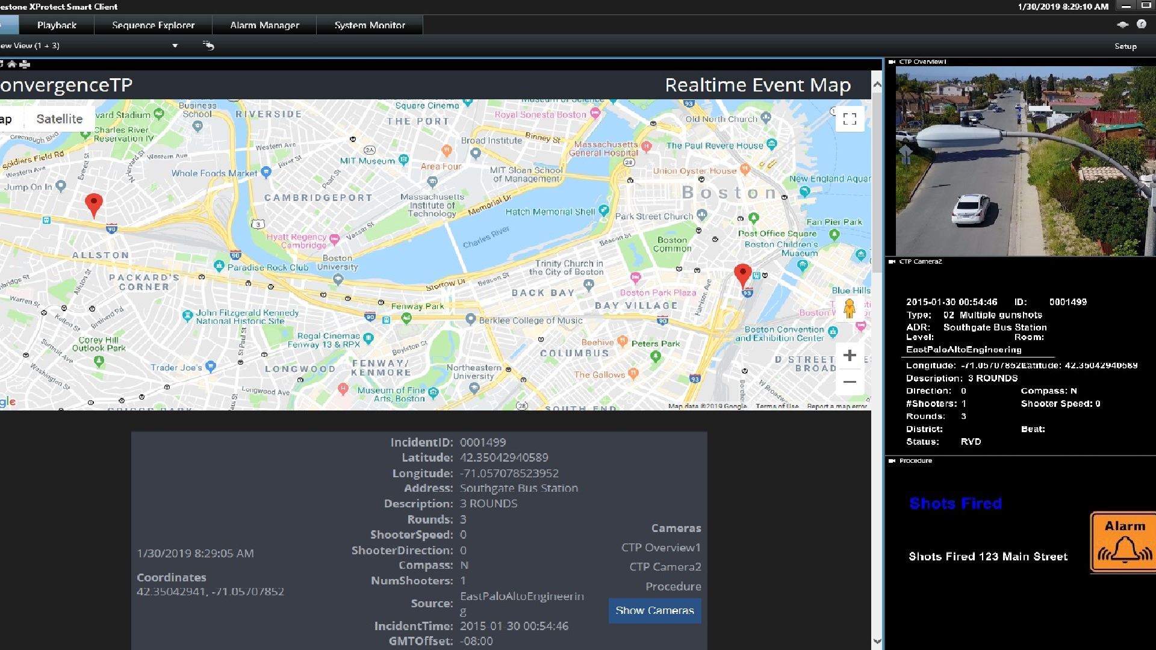The image size is (1156, 650).
Task: Zoom out on map with minus button
Action: (x=850, y=382)
